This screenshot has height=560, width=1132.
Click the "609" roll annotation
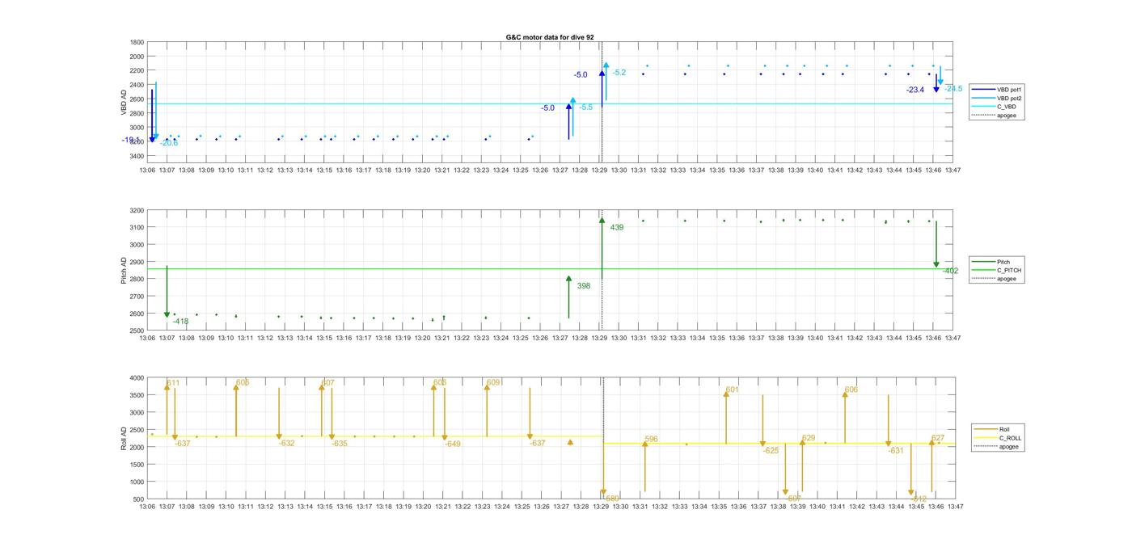coord(493,383)
